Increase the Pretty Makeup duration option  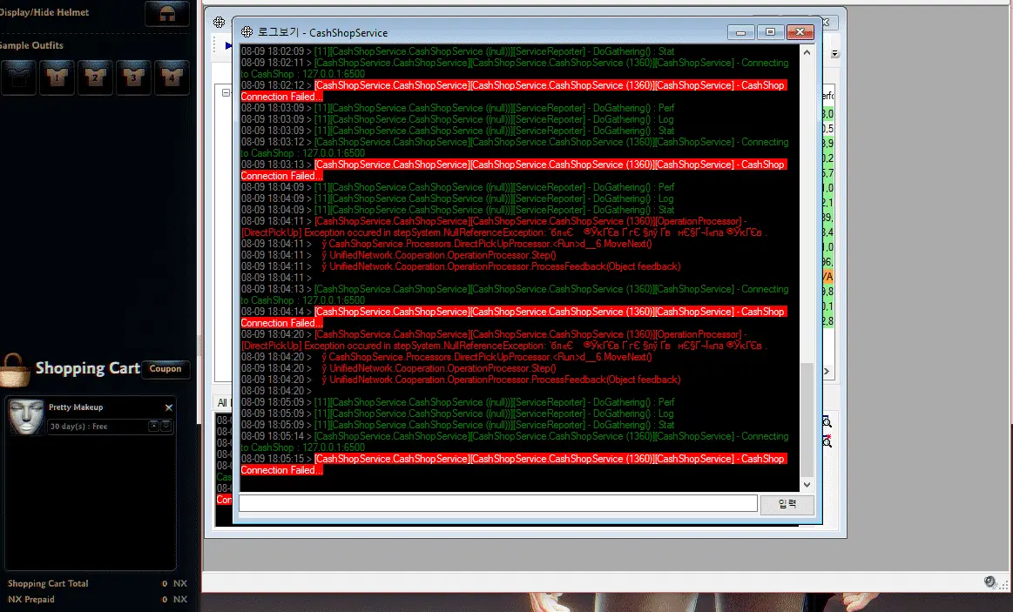[x=154, y=426]
